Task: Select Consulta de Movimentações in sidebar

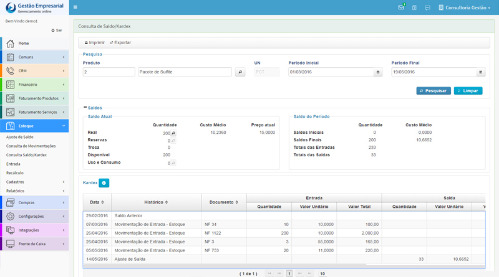Action: click(31, 146)
